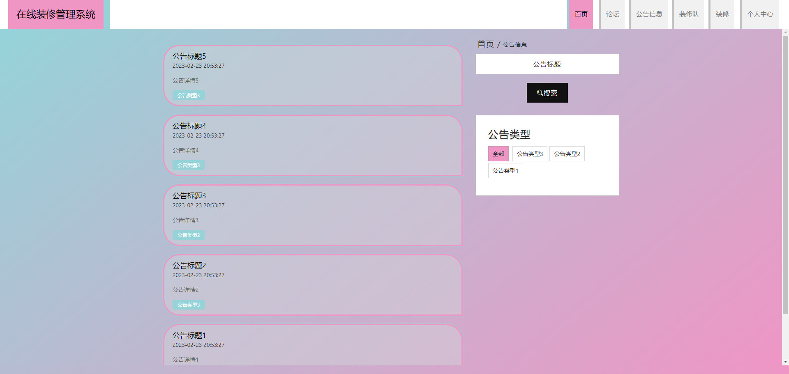Screen dimensions: 789x374
Task: Open announcement 公告标题5
Action: point(189,56)
